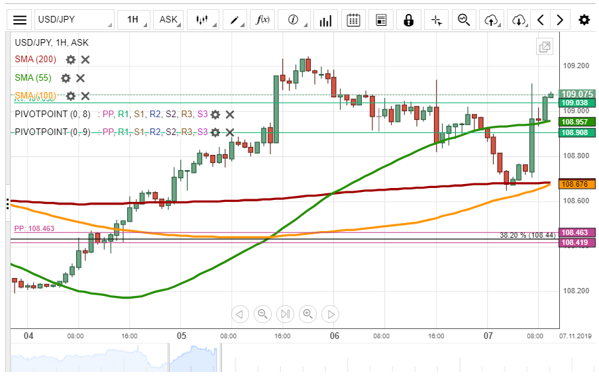Open the USD/JPY instrument selector dropdown

click(x=74, y=20)
